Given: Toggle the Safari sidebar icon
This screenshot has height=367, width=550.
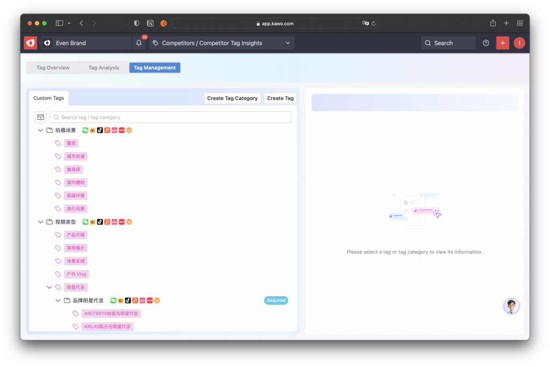Looking at the screenshot, I should click(60, 23).
